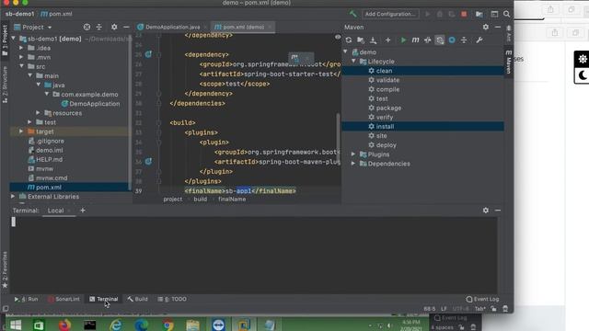The height and width of the screenshot is (331, 589).
Task: Toggle dark mode moon icon at right
Action: 583,75
